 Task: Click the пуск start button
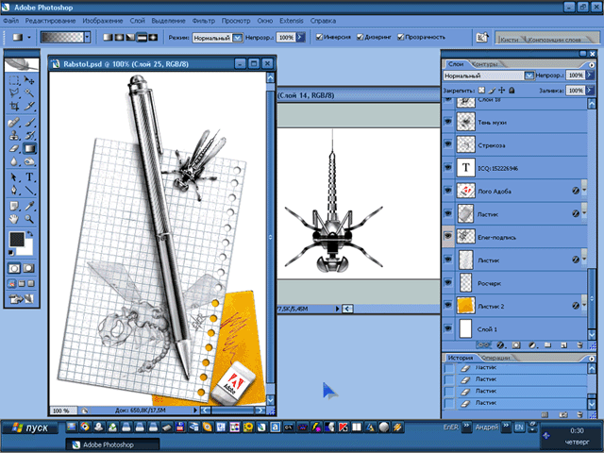click(x=30, y=428)
